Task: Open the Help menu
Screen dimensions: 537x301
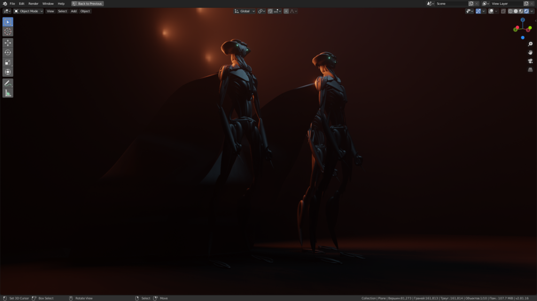Action: point(61,3)
